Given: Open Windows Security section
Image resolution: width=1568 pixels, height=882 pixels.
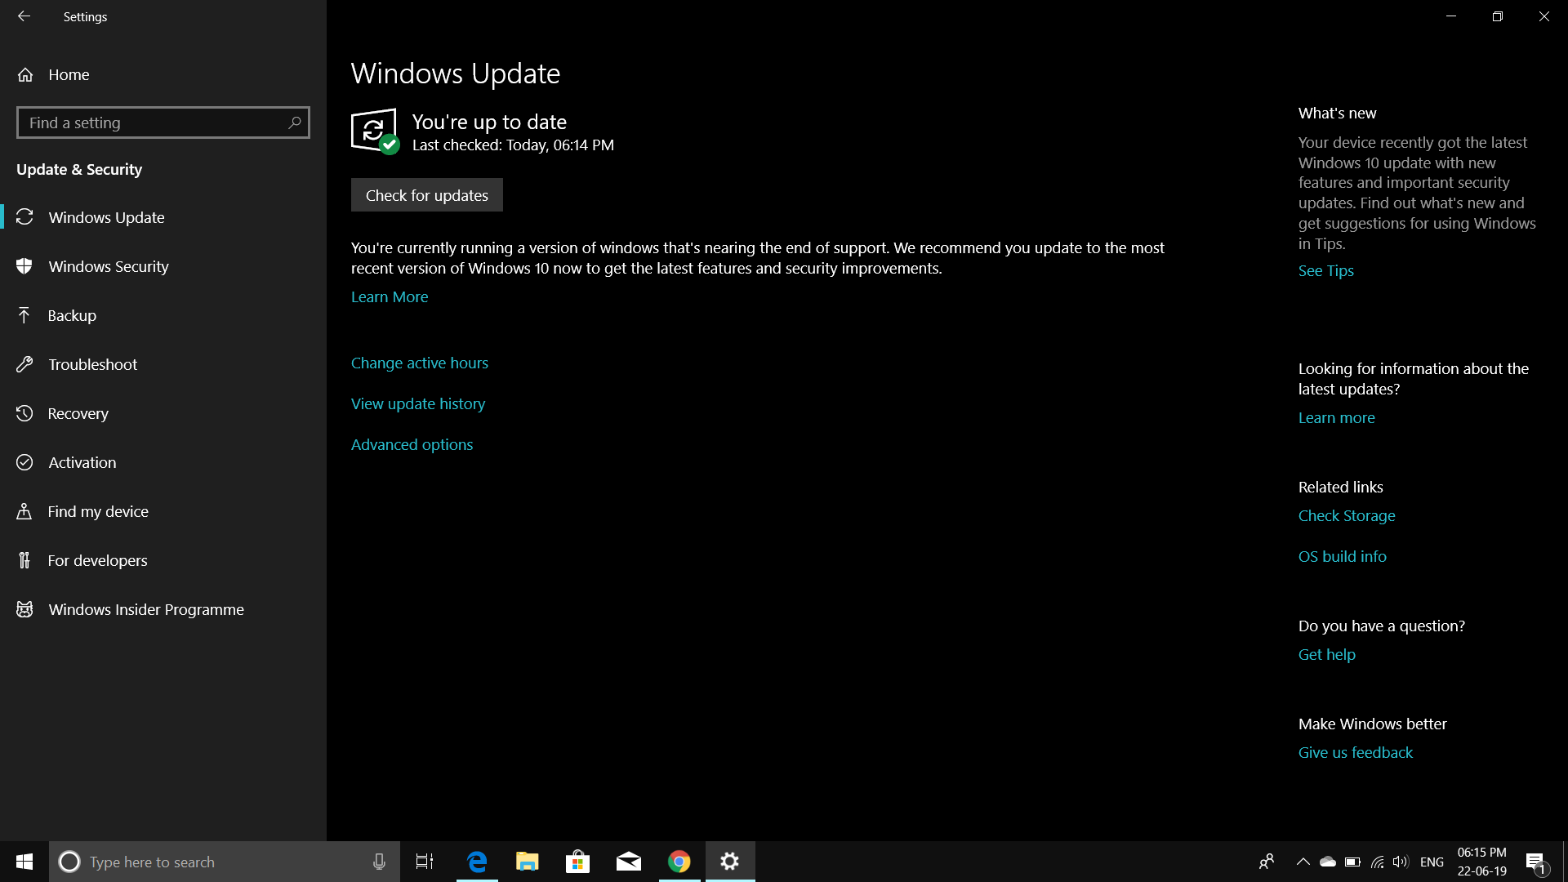Looking at the screenshot, I should (x=163, y=266).
